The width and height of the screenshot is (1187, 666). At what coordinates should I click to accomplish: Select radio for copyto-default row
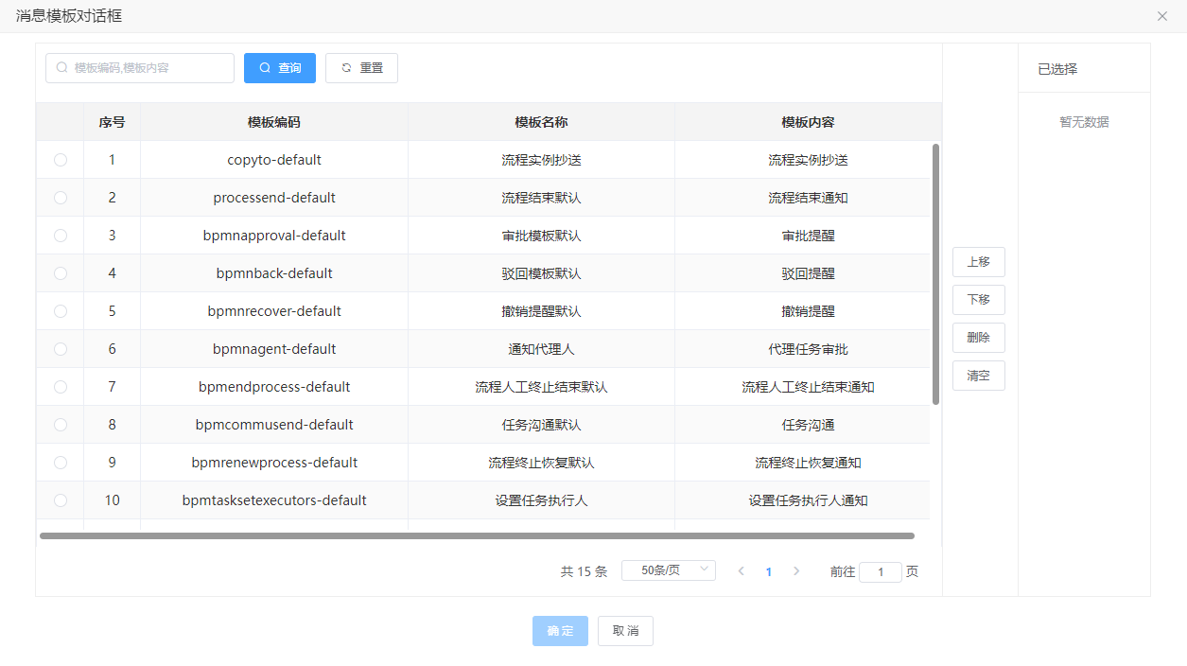[x=61, y=160]
